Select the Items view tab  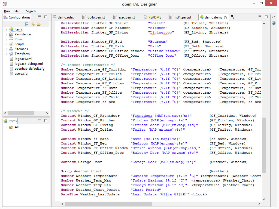tap(10, 121)
